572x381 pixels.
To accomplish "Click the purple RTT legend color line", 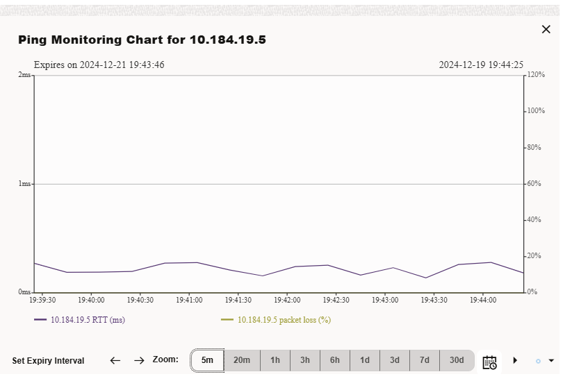I will [x=40, y=320].
